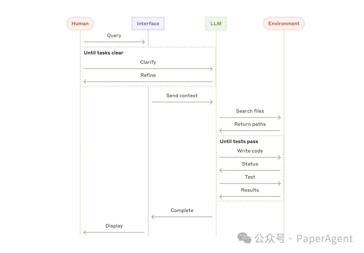Click the Complete message label
The width and height of the screenshot is (364, 253).
pyautogui.click(x=182, y=210)
